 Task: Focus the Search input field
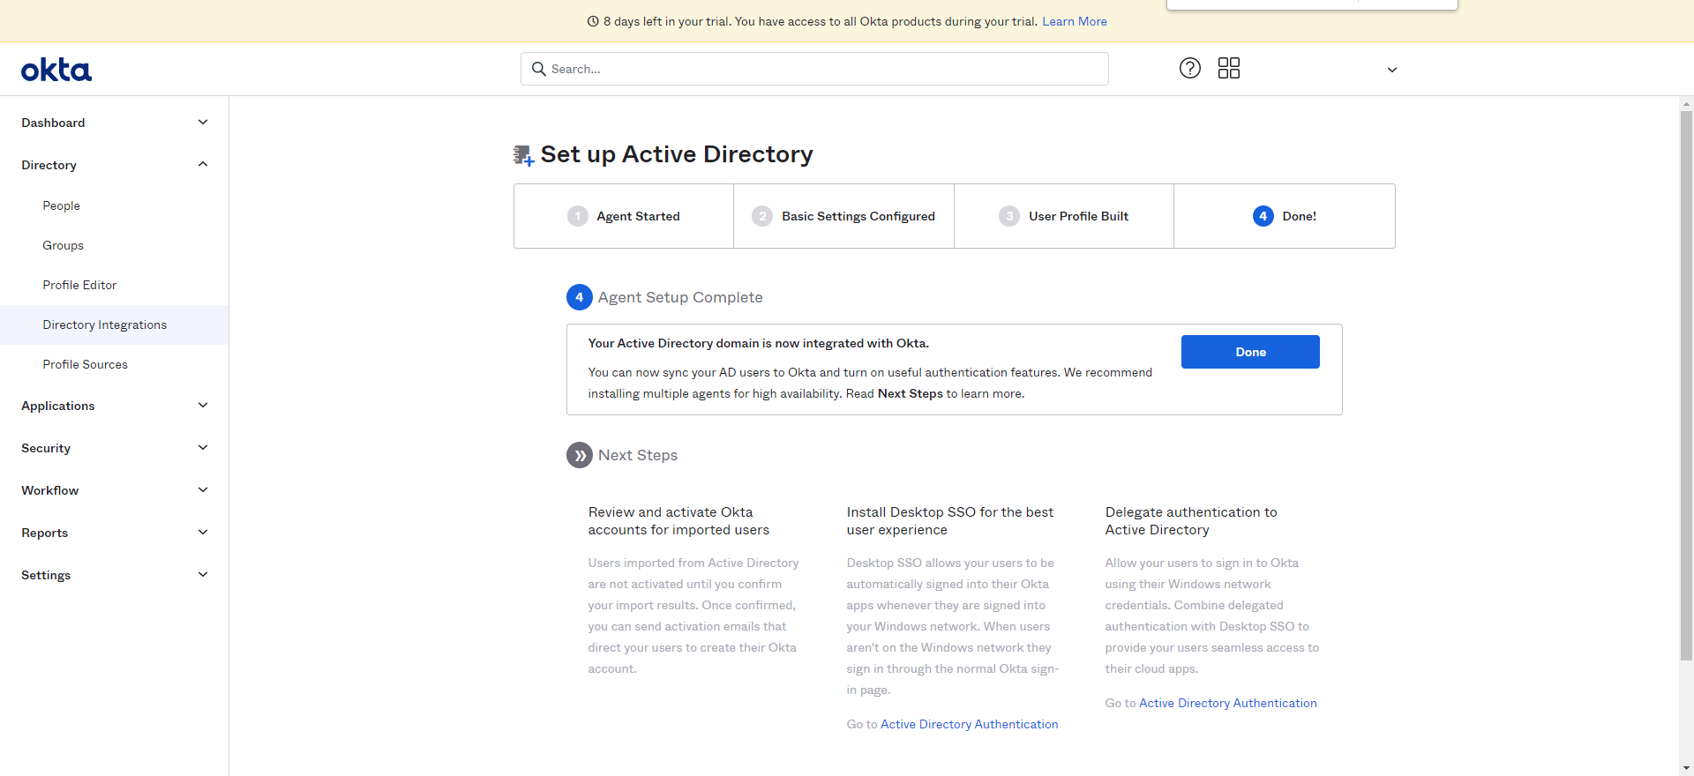[x=814, y=69]
